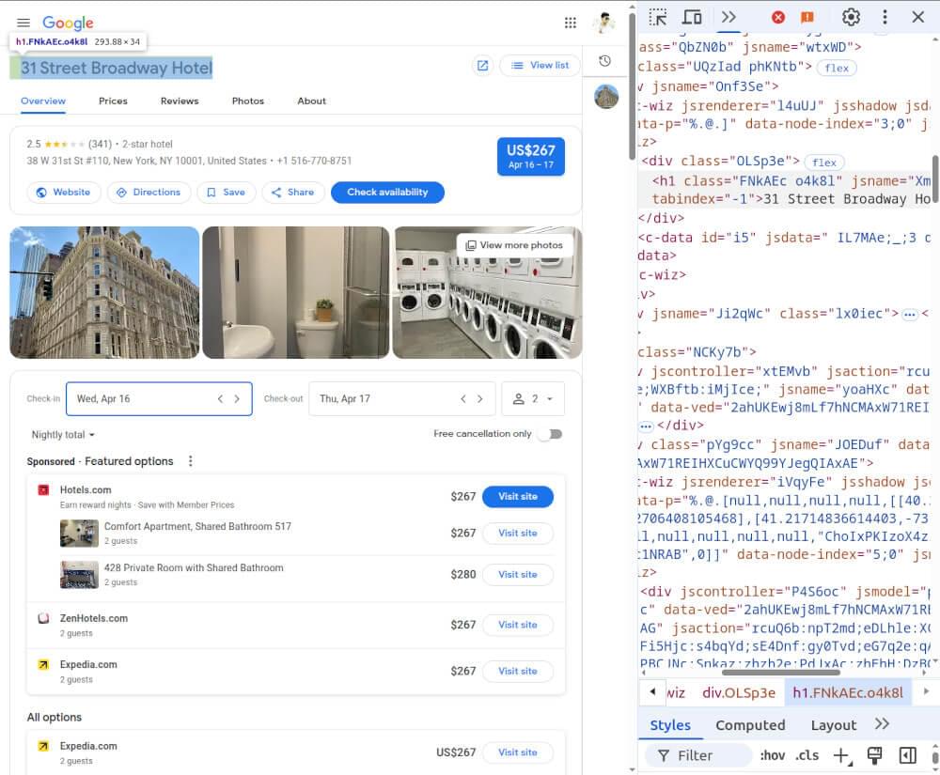This screenshot has width=940, height=775.
Task: Open View more photos thumbnail
Action: [513, 244]
